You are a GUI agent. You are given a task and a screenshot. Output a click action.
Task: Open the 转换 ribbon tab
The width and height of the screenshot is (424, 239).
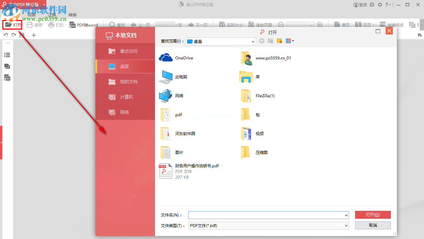[73, 15]
